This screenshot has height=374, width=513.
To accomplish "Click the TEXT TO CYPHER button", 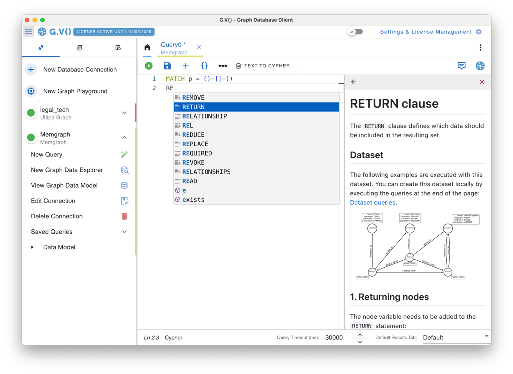I will coord(263,66).
